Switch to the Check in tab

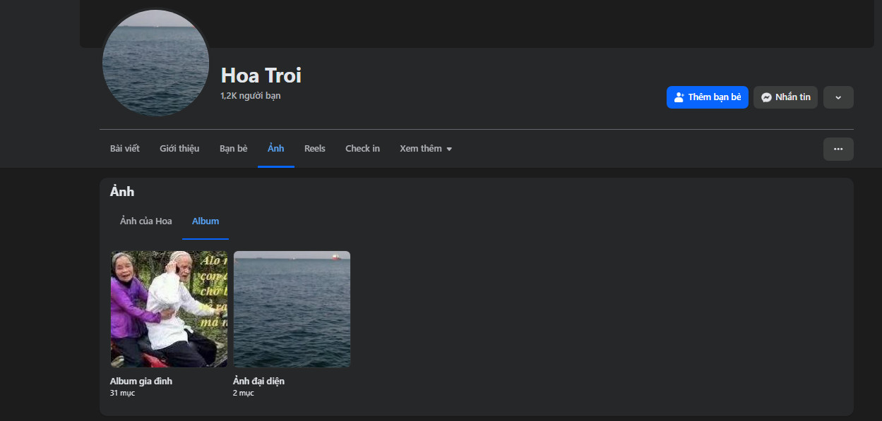tap(362, 149)
